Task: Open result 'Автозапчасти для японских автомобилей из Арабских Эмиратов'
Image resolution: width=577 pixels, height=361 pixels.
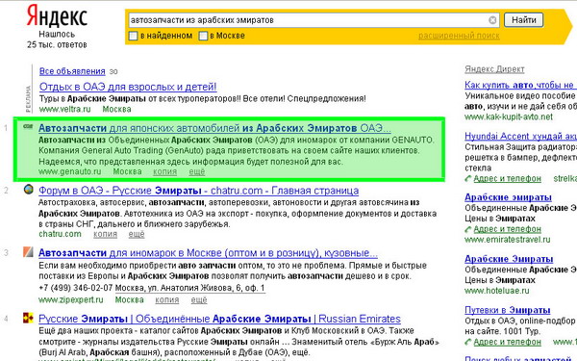Action: [214, 128]
